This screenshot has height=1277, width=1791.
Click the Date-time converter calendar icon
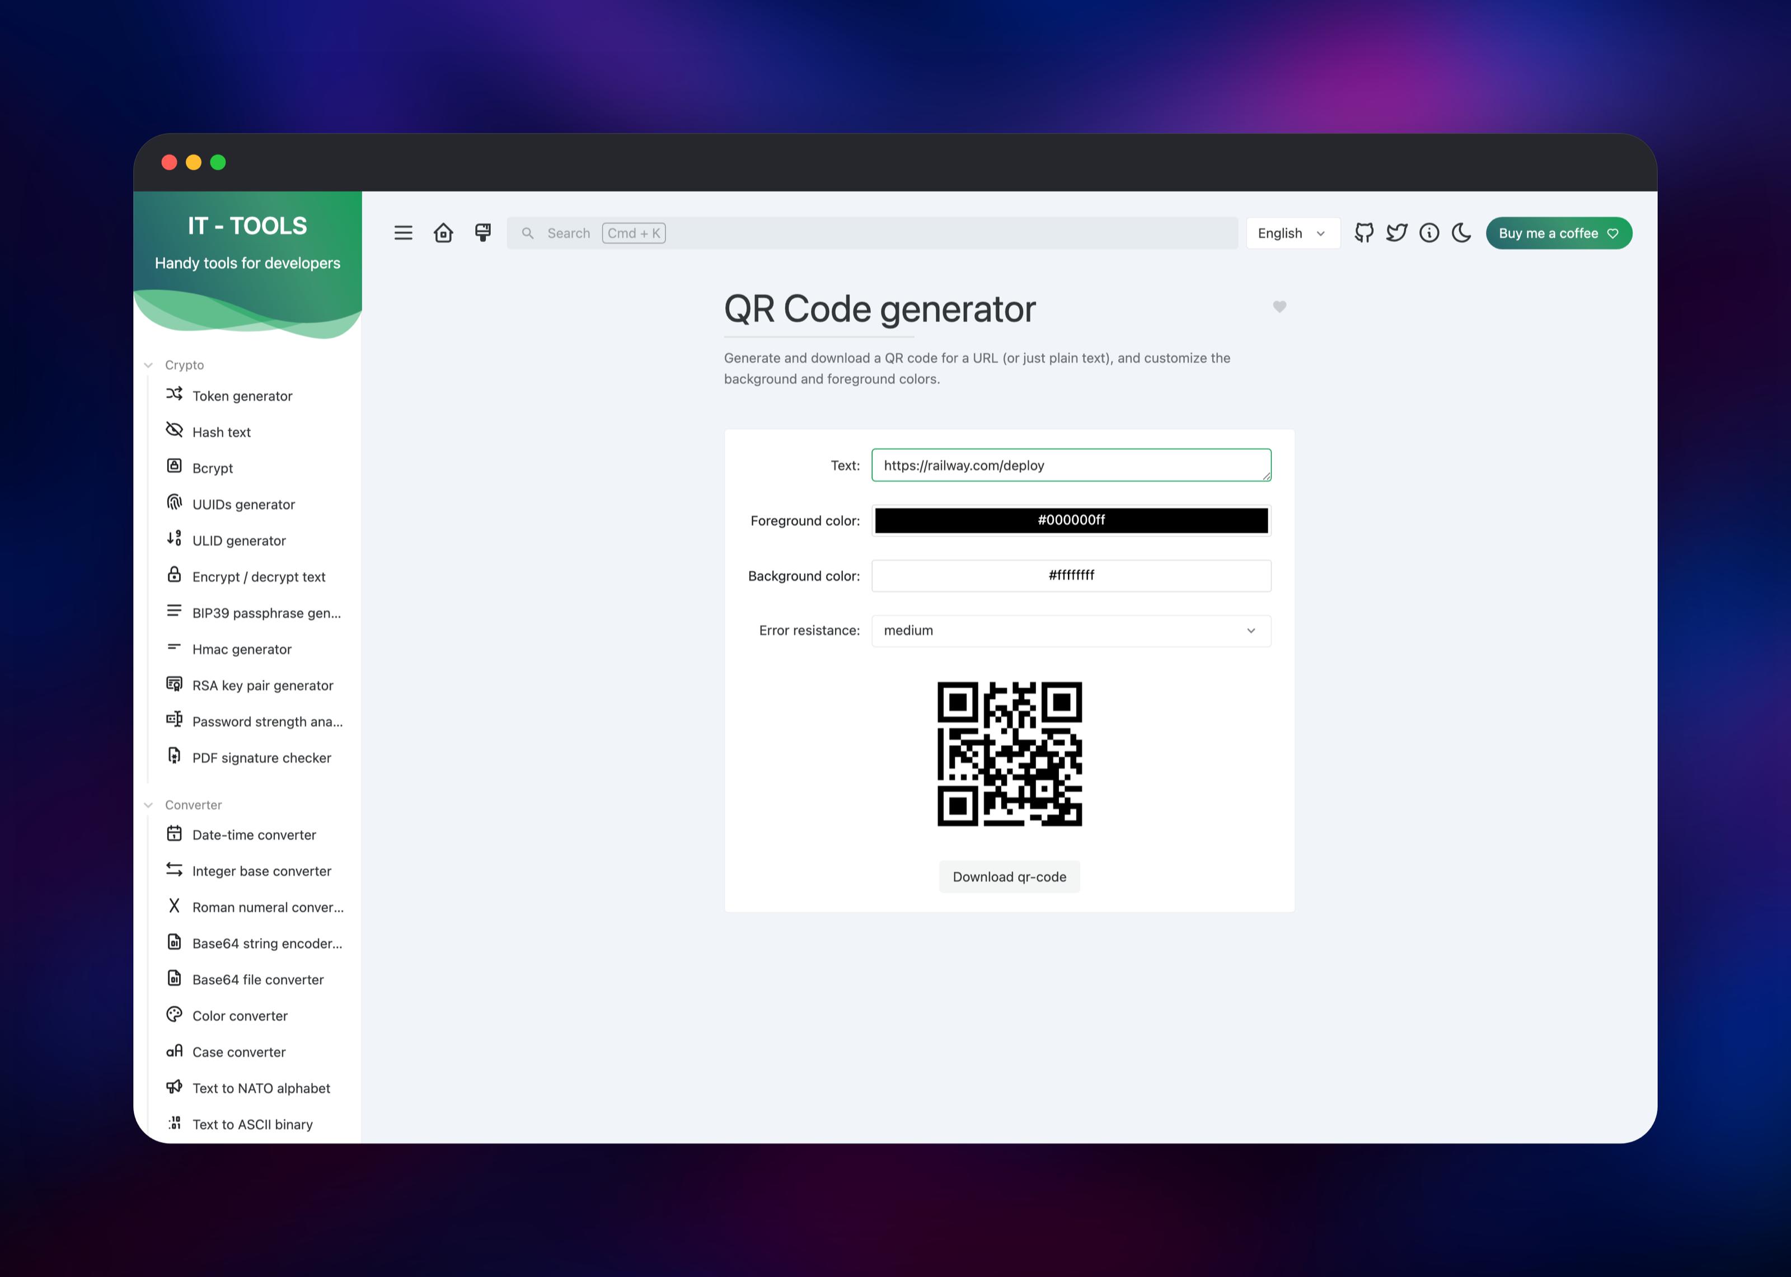175,833
